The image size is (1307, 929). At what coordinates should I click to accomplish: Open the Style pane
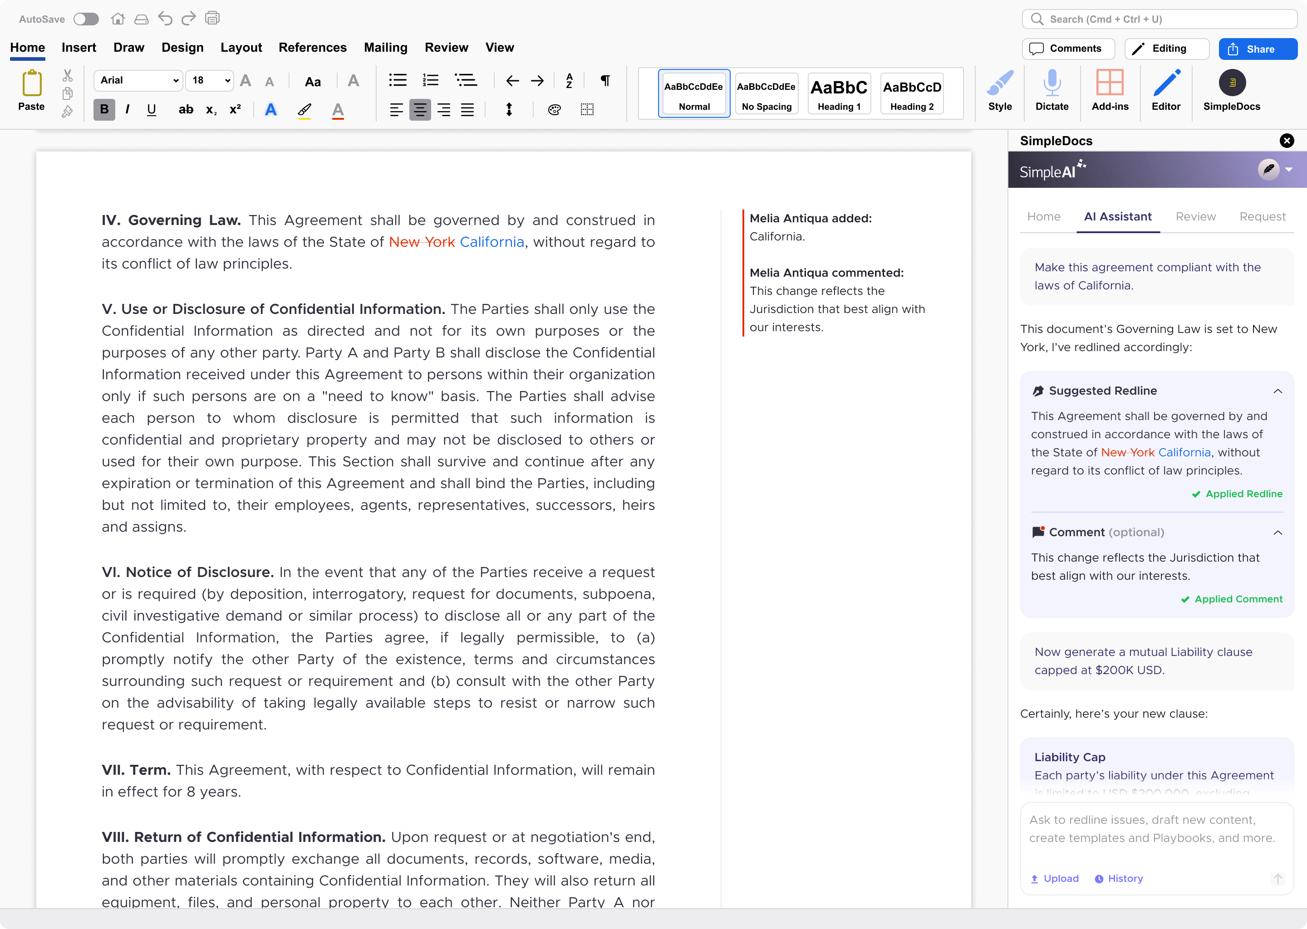(x=1000, y=90)
